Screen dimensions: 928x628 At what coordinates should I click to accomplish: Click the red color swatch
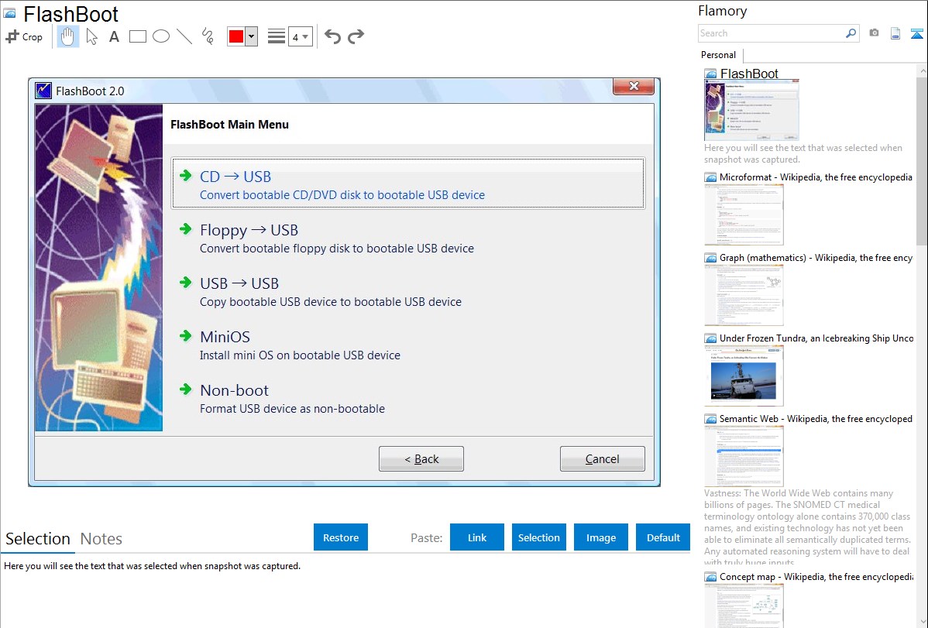pyautogui.click(x=236, y=36)
